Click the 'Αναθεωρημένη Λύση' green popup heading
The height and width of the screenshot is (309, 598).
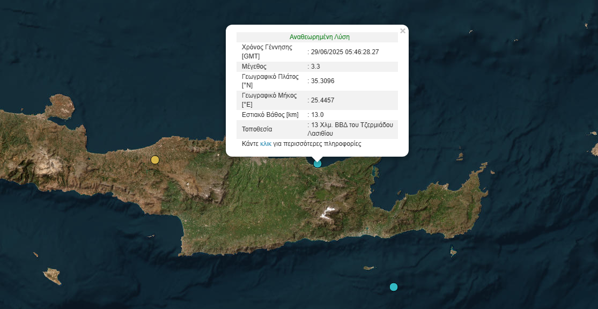tap(319, 37)
